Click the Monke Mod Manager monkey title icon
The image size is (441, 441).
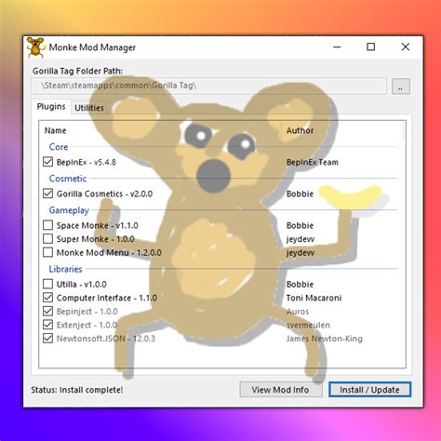click(x=35, y=47)
